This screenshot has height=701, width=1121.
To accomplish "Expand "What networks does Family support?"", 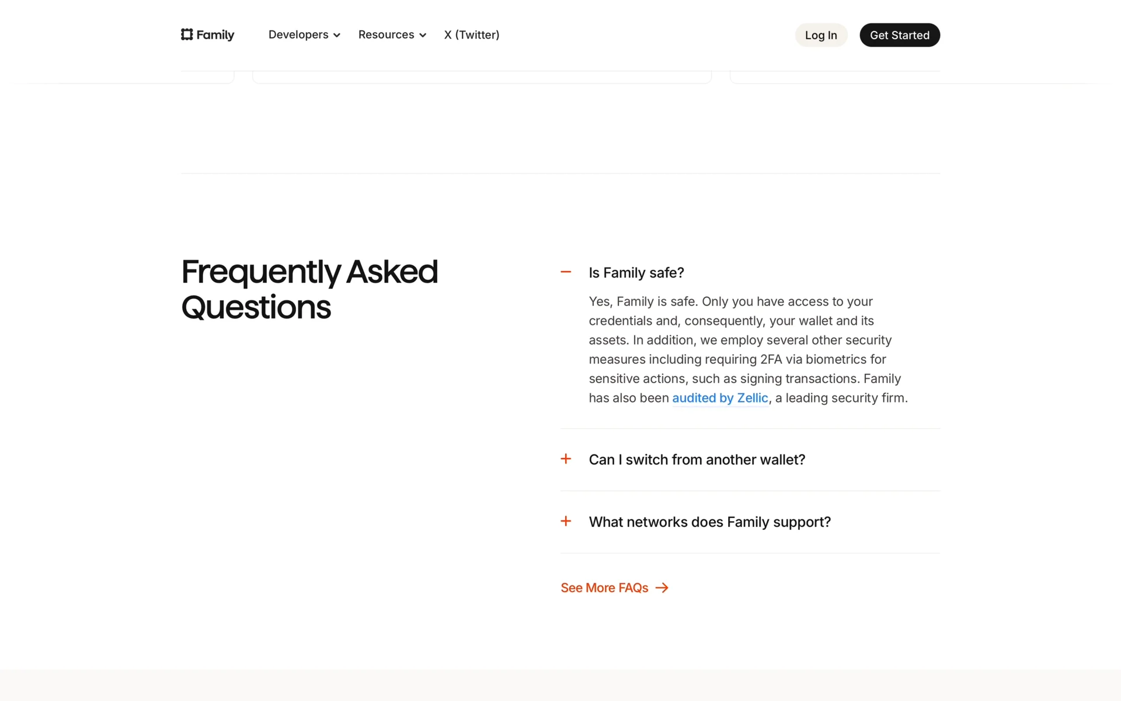I will pyautogui.click(x=709, y=522).
